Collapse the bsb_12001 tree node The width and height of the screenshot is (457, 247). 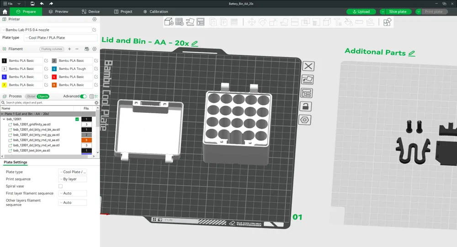coord(4,119)
